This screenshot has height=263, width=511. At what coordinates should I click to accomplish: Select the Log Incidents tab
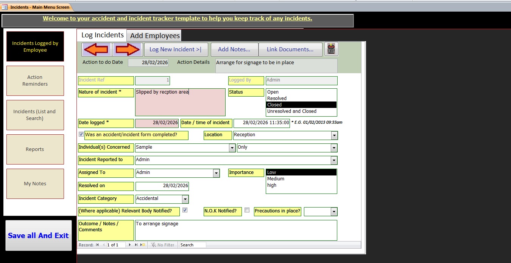point(102,35)
